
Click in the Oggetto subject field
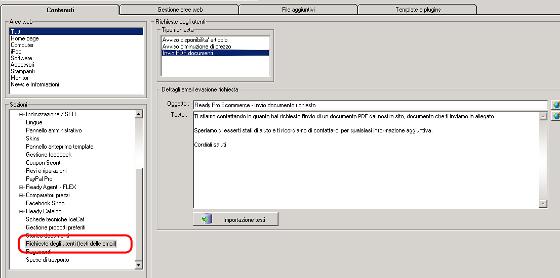coord(370,105)
